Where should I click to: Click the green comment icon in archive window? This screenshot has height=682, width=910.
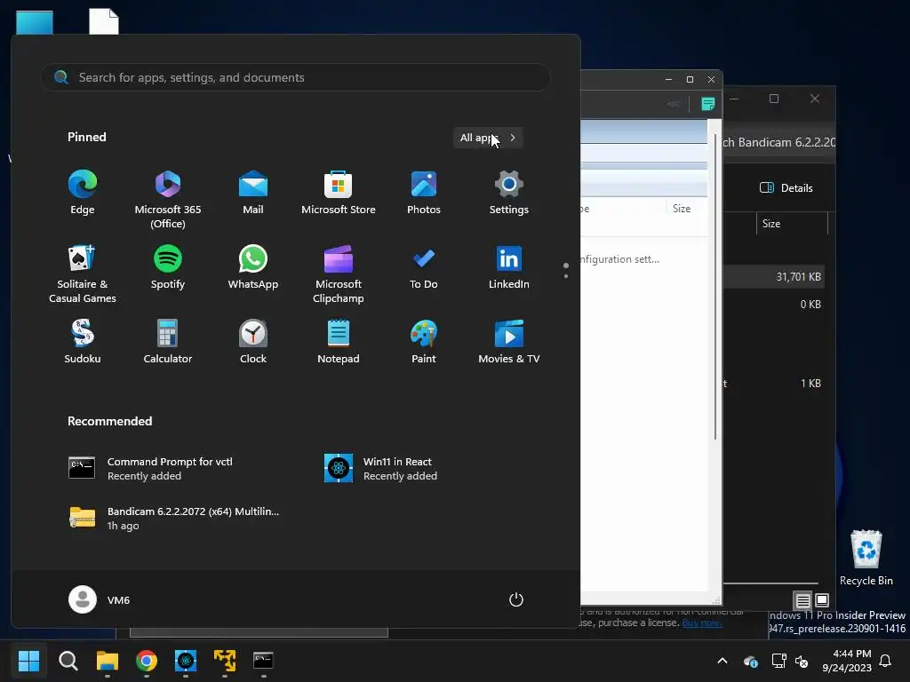(708, 104)
